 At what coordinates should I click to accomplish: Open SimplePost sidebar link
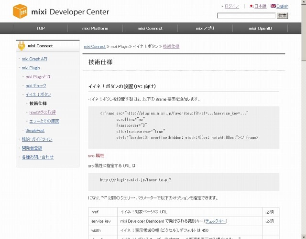pyautogui.click(x=35, y=130)
